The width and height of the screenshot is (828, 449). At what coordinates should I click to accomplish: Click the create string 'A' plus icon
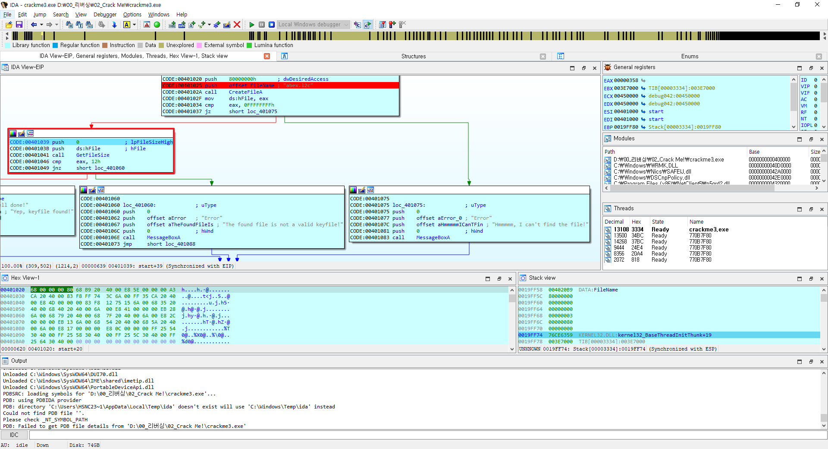(x=192, y=25)
